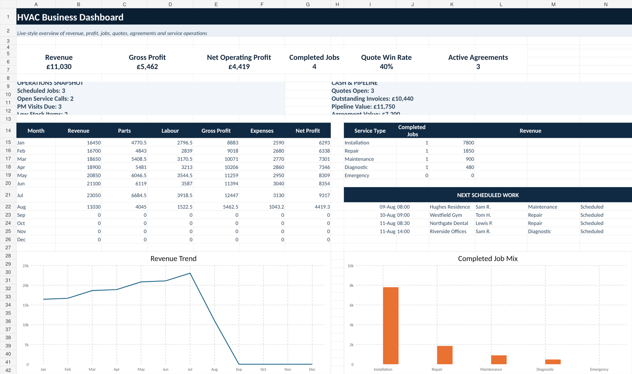Click the Installation revenue cell 7800
632x374 pixels.
coord(452,142)
